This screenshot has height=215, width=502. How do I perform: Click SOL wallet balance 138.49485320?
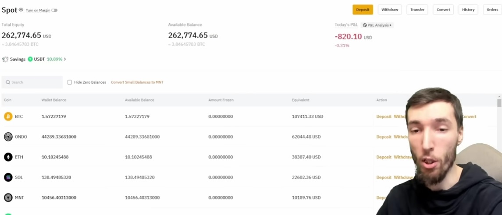pos(57,177)
